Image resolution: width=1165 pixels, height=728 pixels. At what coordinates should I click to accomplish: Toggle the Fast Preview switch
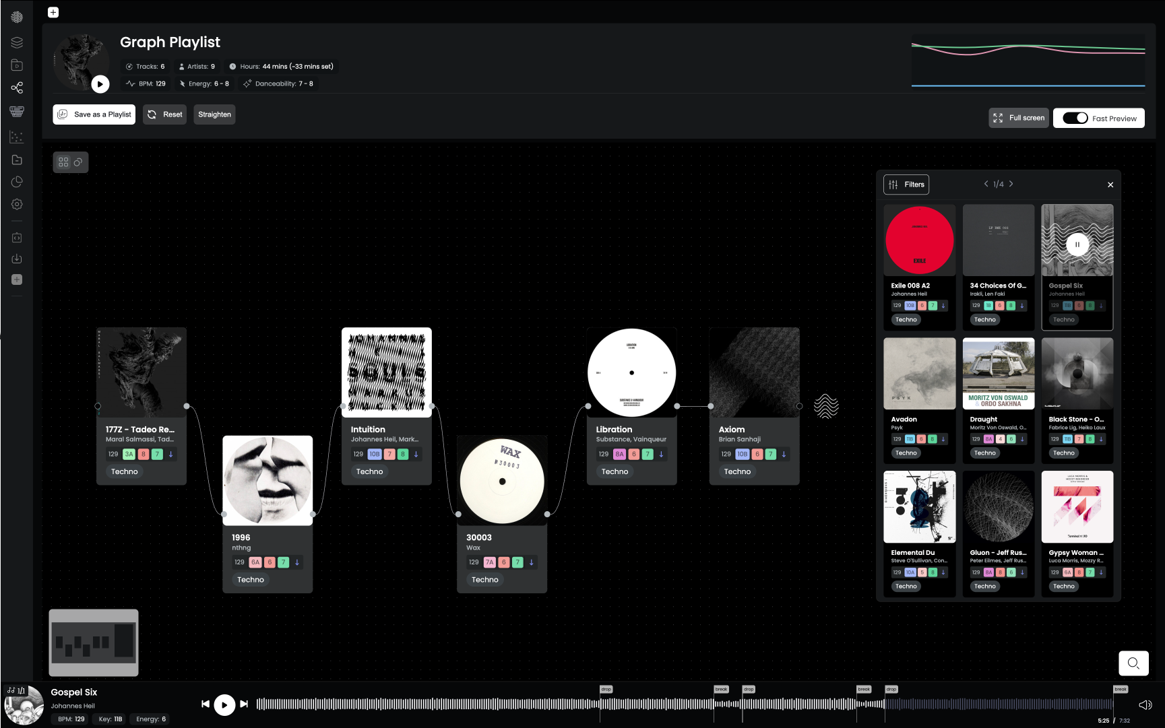click(x=1075, y=119)
